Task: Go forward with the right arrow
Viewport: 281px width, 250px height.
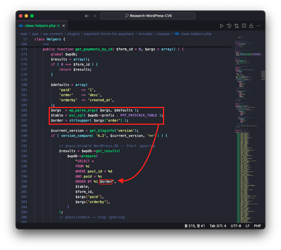Action: (x=94, y=16)
